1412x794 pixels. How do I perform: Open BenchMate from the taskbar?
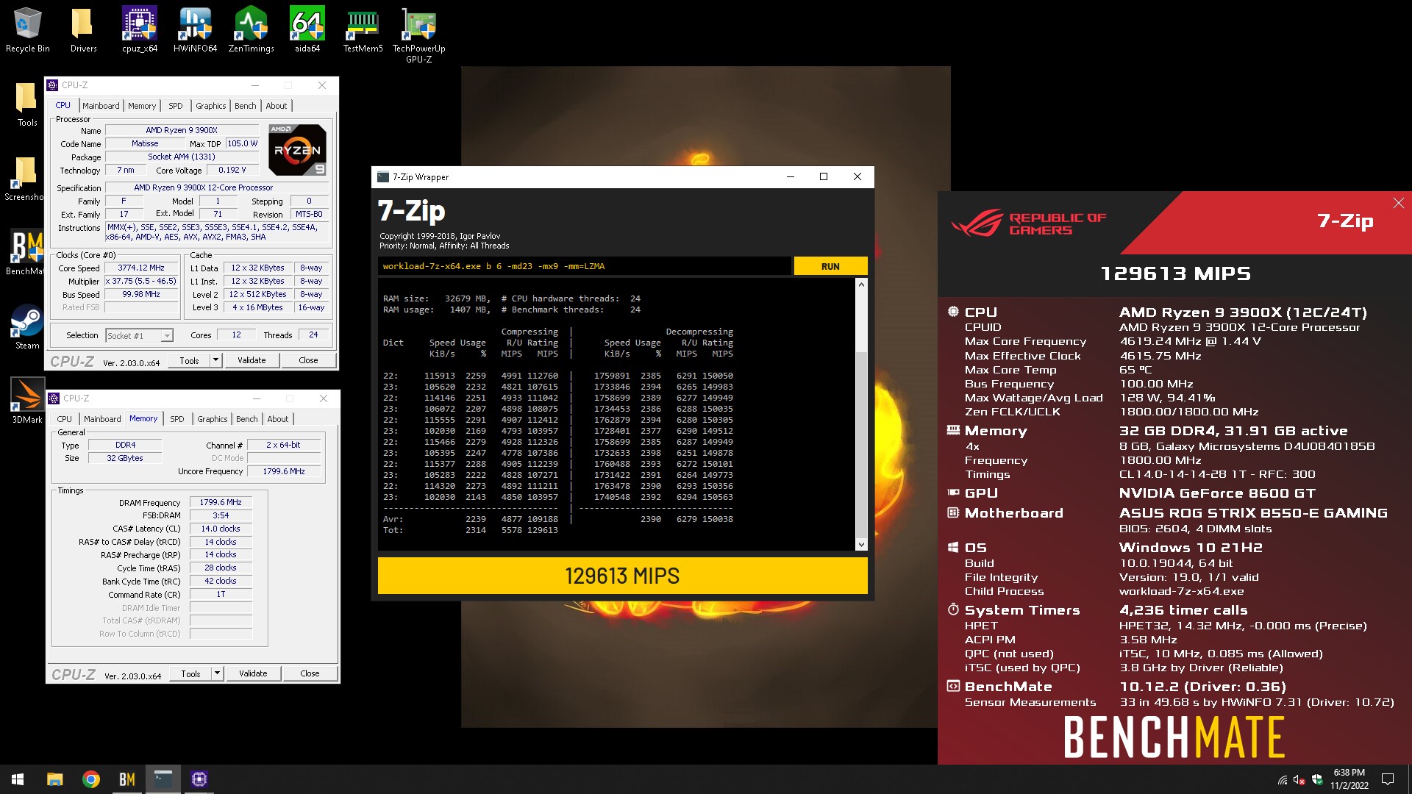coord(126,779)
